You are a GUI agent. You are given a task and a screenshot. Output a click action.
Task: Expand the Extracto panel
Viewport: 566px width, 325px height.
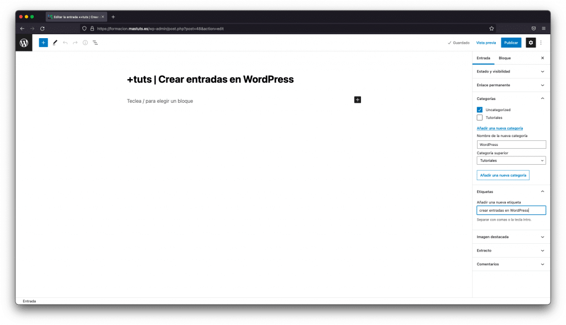click(511, 250)
